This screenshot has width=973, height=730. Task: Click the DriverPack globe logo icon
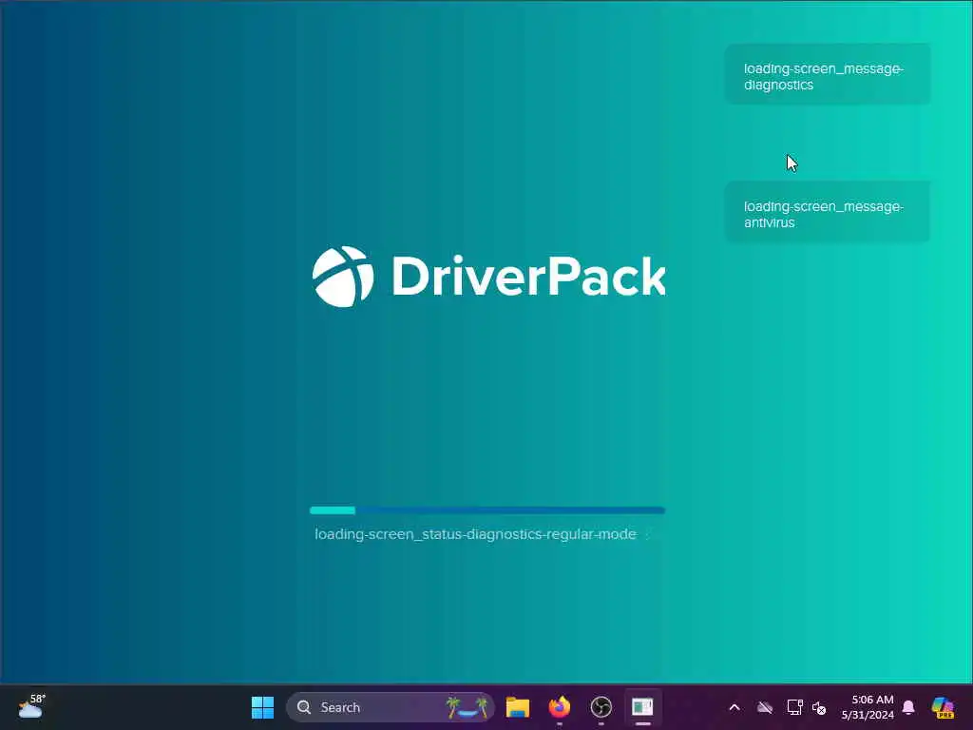(x=343, y=277)
